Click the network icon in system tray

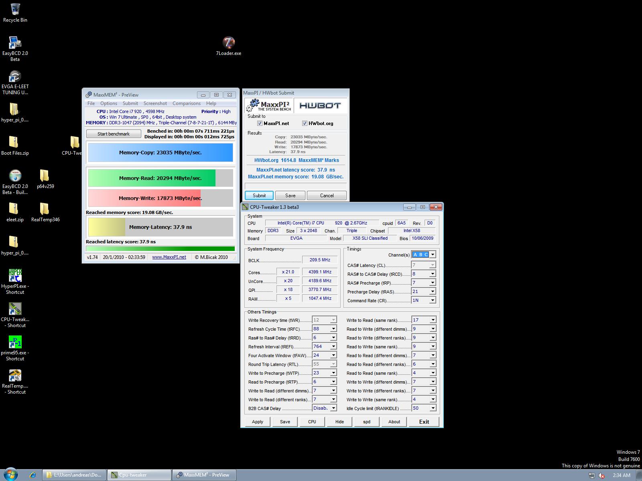pyautogui.click(x=592, y=475)
